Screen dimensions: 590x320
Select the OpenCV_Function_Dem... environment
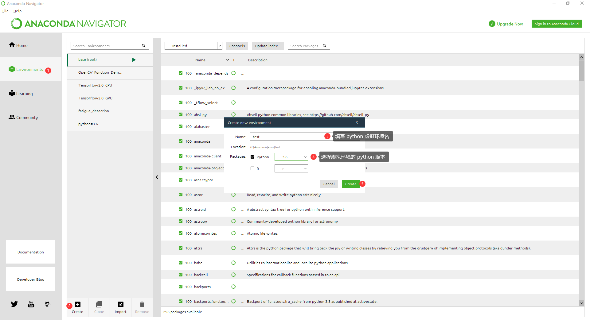tap(110, 73)
